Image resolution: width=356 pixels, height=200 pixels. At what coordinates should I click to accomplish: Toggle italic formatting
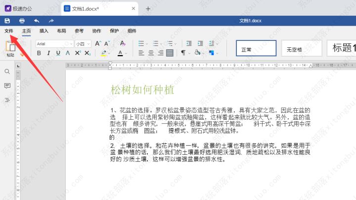48,53
